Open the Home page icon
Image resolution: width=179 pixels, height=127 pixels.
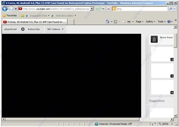[107, 21]
